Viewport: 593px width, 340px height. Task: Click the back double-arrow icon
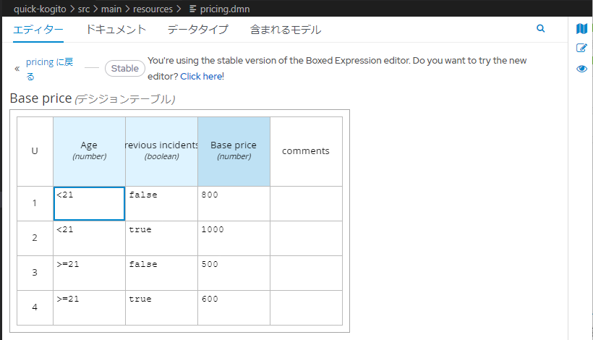pos(17,69)
